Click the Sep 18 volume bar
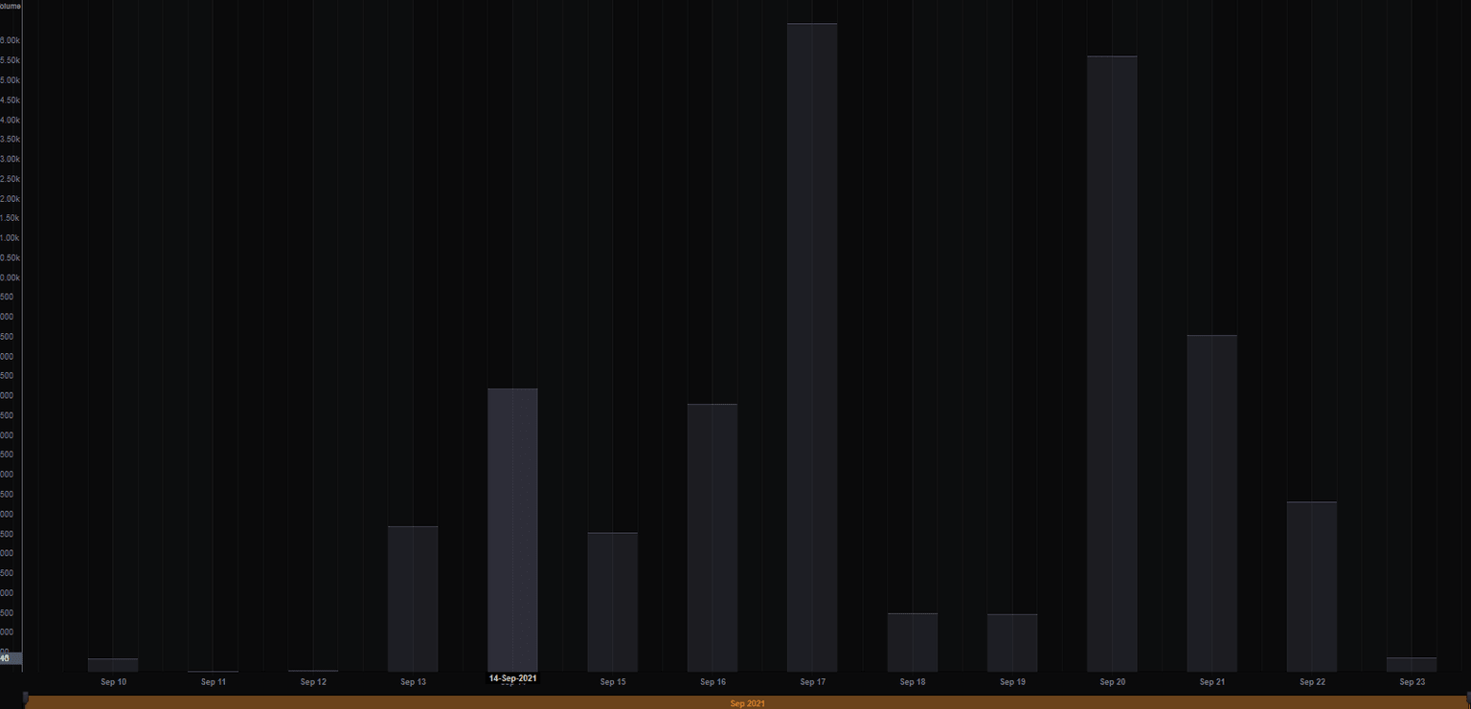 coord(912,642)
